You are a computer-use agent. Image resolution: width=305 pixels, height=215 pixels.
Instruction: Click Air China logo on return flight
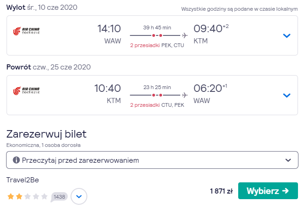coord(26,90)
